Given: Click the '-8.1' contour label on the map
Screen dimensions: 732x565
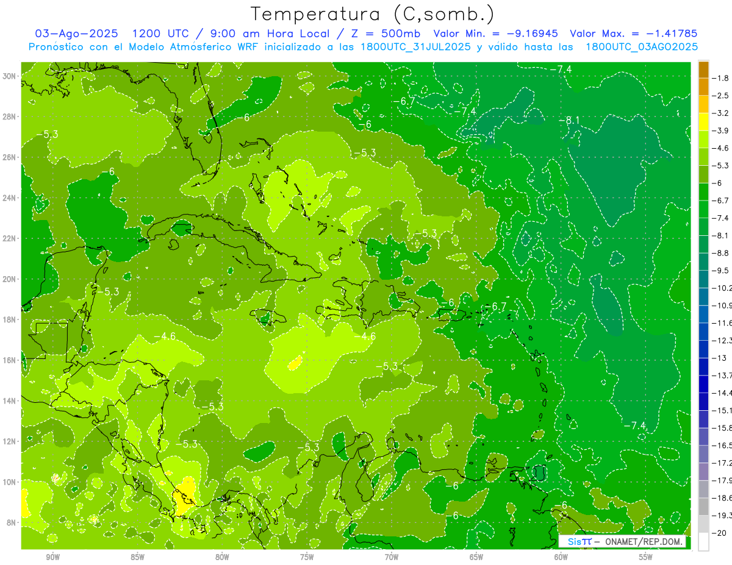Looking at the screenshot, I should (x=570, y=120).
